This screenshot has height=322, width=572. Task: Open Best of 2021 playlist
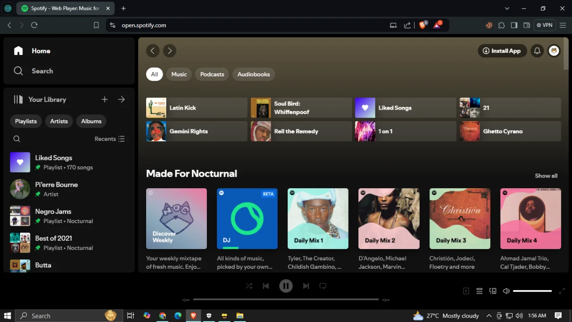[x=69, y=243]
